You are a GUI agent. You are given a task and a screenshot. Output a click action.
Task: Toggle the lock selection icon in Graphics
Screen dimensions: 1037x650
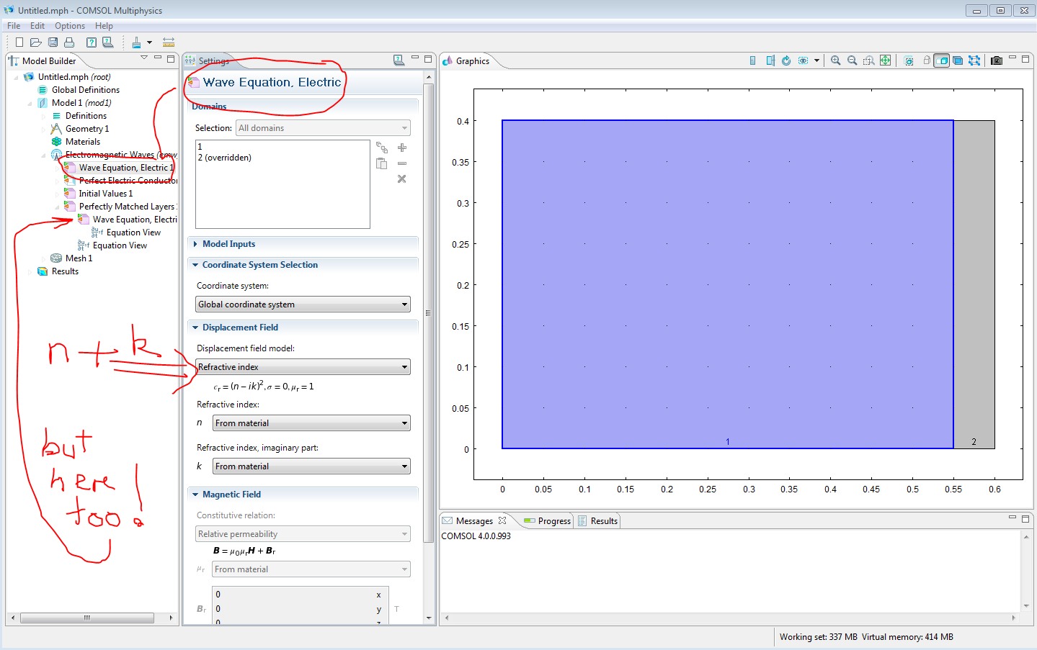click(x=926, y=61)
